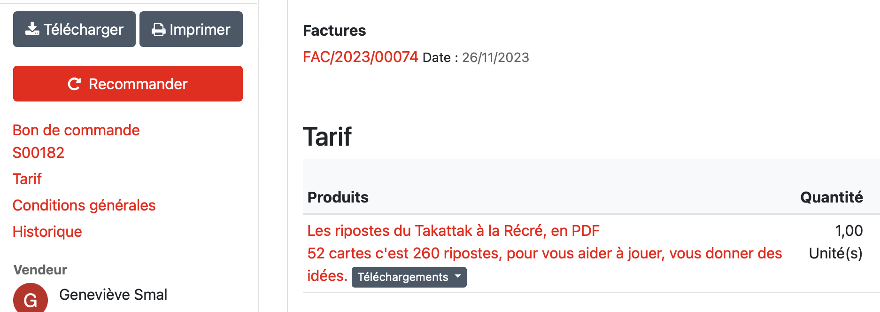Open the Conditions générales sidebar link
The image size is (880, 312).
pyautogui.click(x=84, y=205)
